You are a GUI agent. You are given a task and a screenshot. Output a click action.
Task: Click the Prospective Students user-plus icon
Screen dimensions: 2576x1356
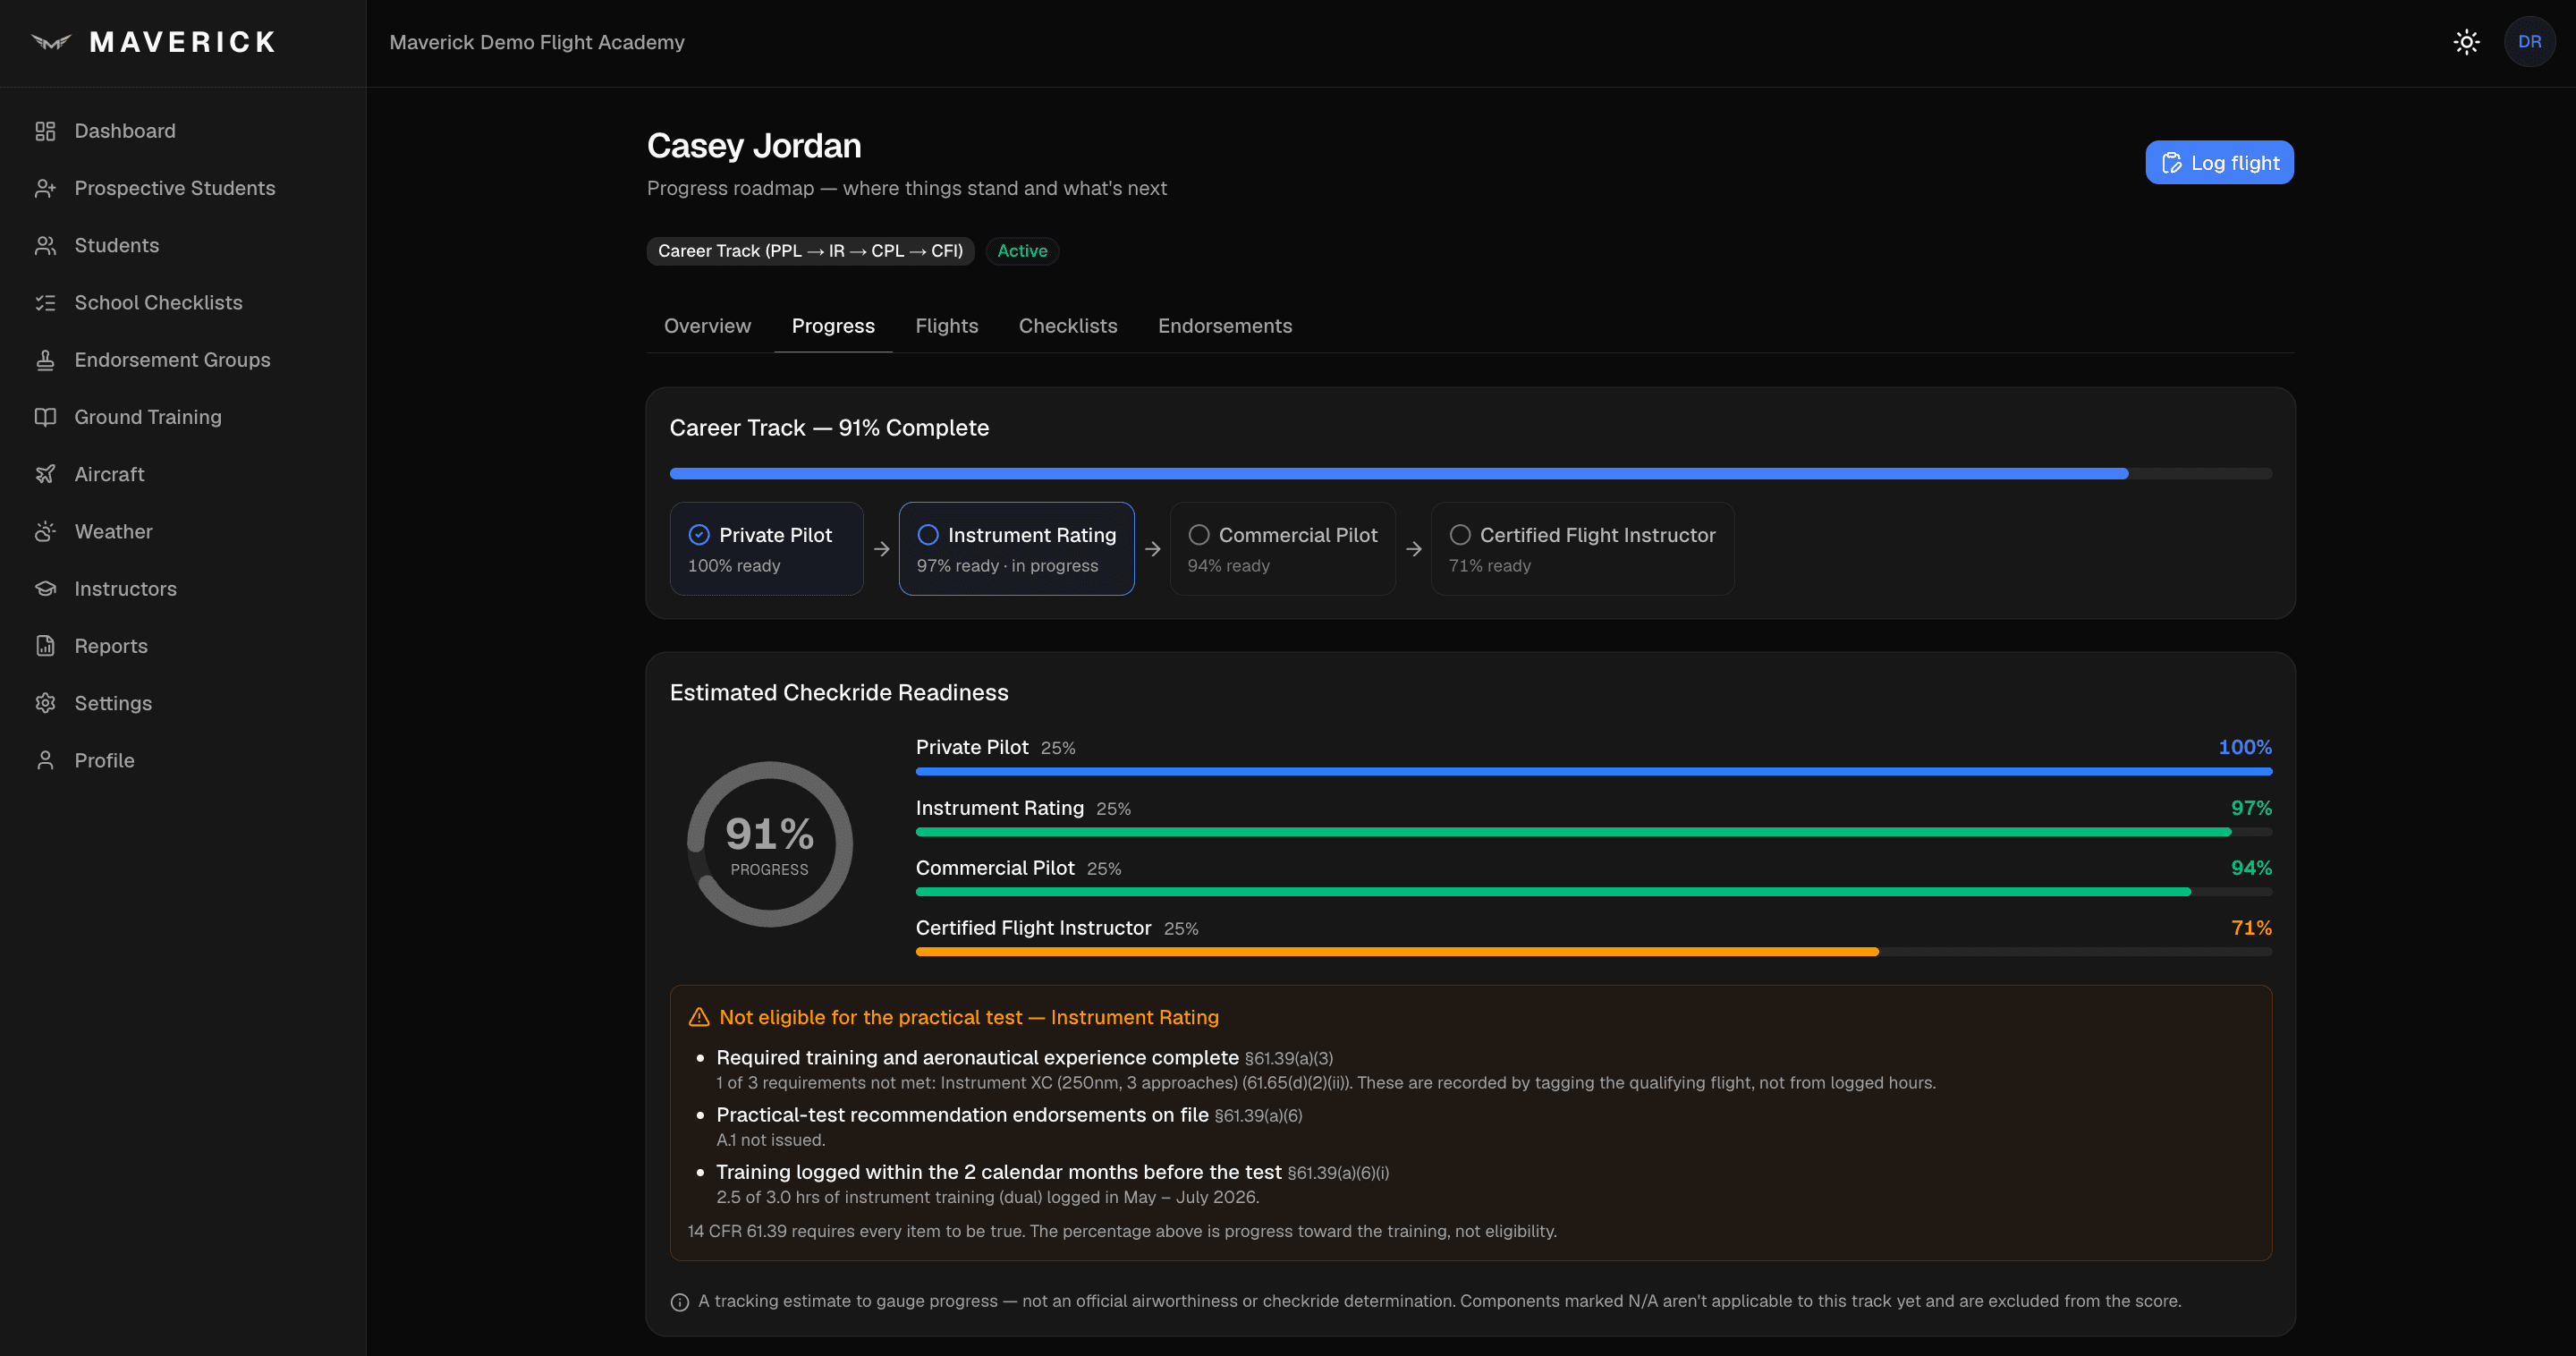[45, 188]
